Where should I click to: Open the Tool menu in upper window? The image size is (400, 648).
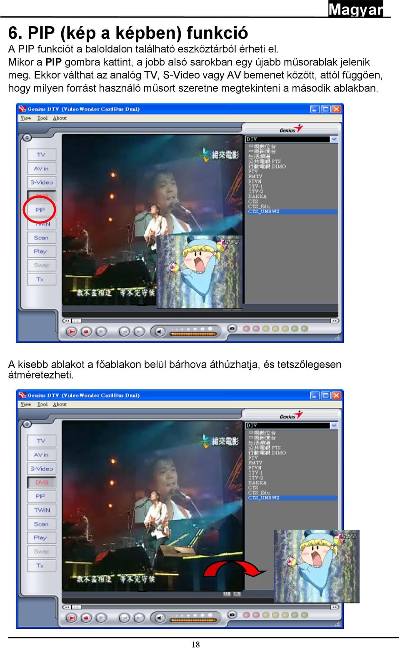pyautogui.click(x=42, y=118)
